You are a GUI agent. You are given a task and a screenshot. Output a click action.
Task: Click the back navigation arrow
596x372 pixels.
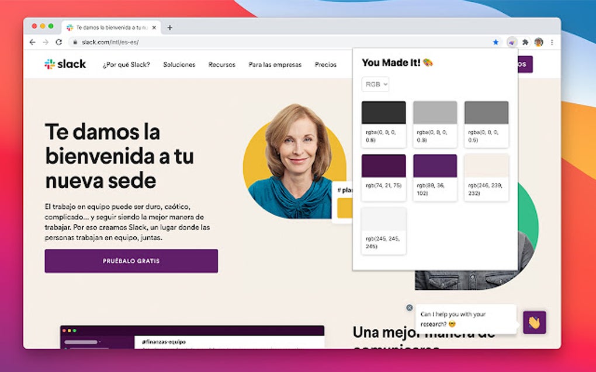pyautogui.click(x=32, y=42)
